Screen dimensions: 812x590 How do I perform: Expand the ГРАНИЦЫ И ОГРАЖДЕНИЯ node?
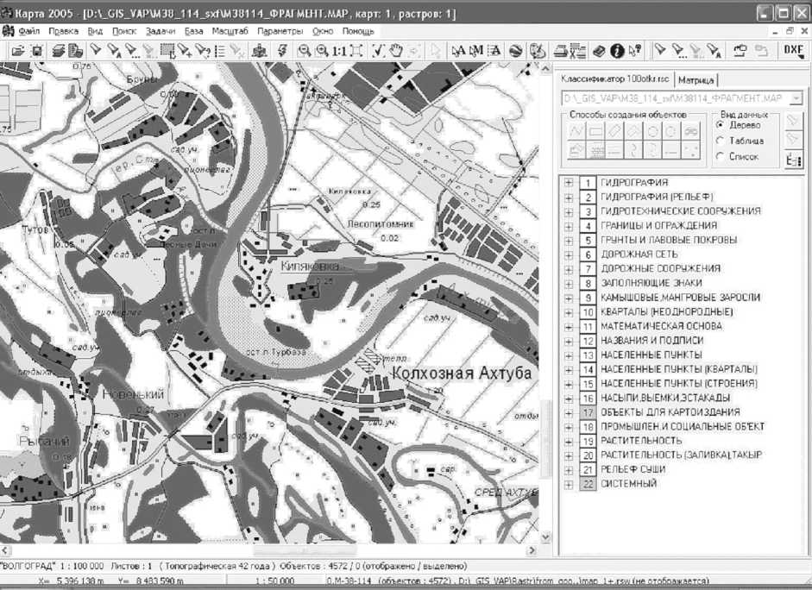(x=569, y=226)
